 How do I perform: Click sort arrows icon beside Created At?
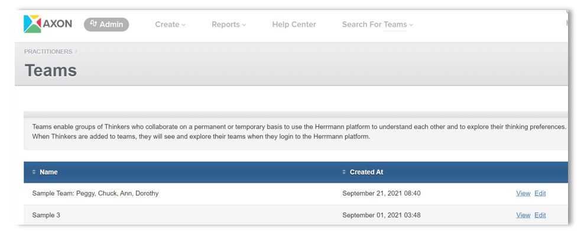(344, 172)
